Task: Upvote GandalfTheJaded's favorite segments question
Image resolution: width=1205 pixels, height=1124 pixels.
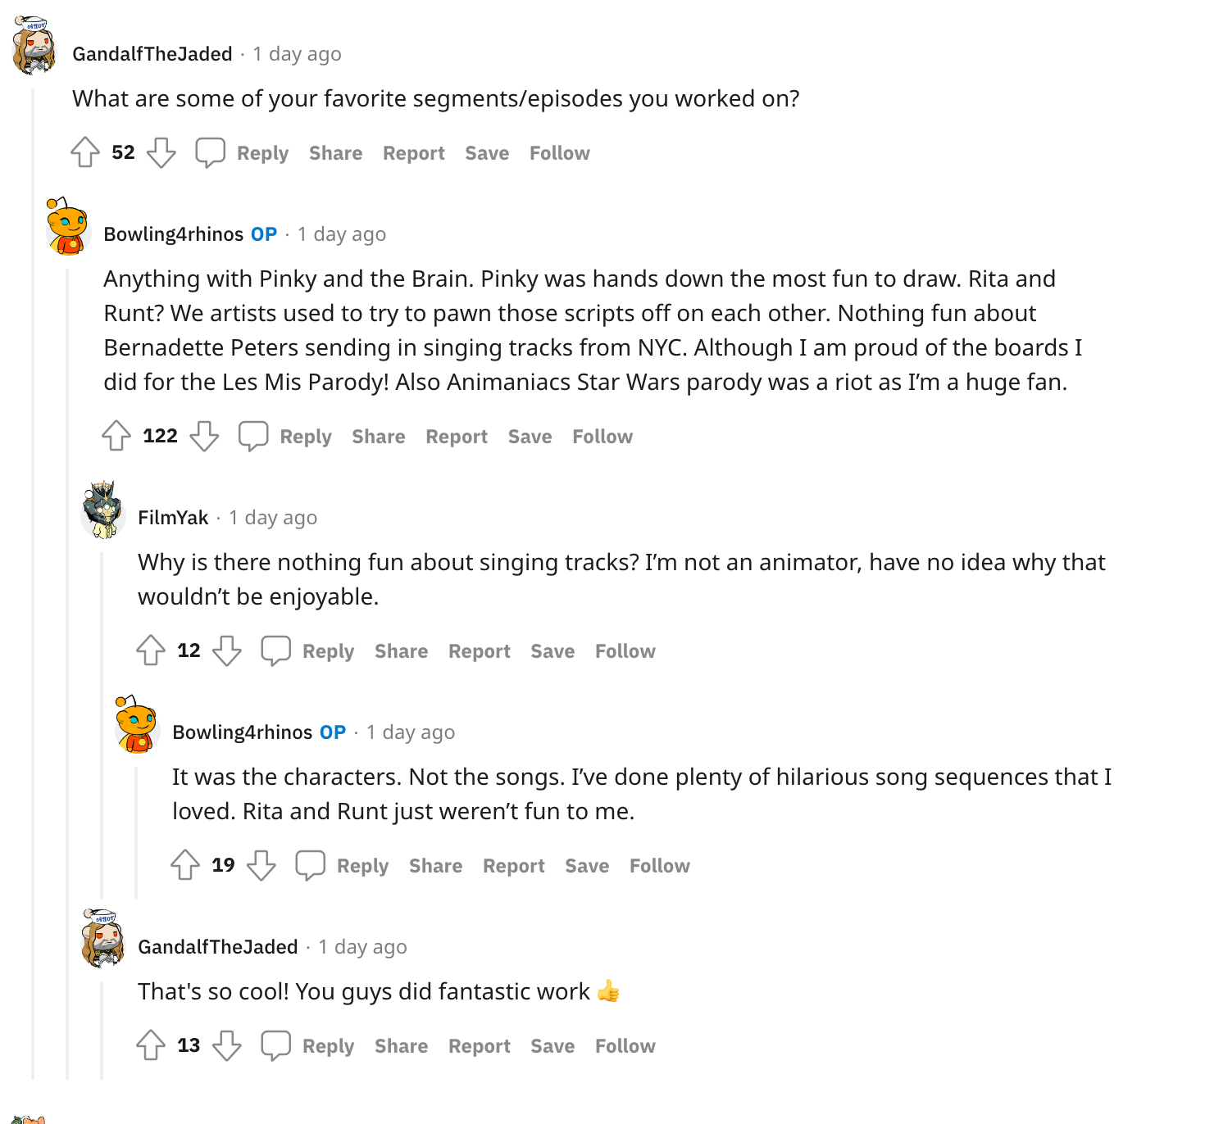Action: tap(85, 152)
